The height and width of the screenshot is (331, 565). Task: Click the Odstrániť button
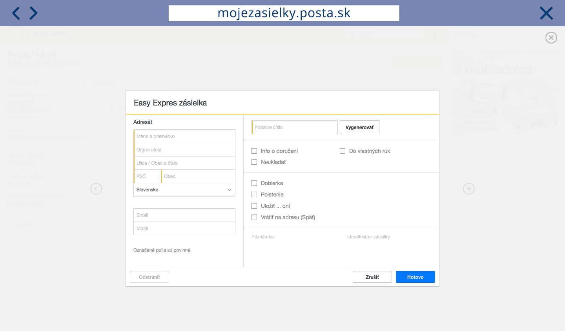(x=149, y=277)
